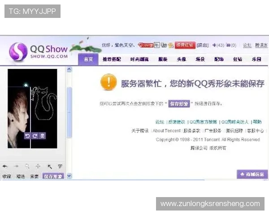Open the 配饰 tab
The height and width of the screenshot is (215, 269).
(219, 59)
